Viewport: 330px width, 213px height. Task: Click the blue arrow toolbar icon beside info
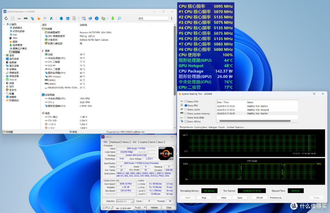click(x=90, y=19)
